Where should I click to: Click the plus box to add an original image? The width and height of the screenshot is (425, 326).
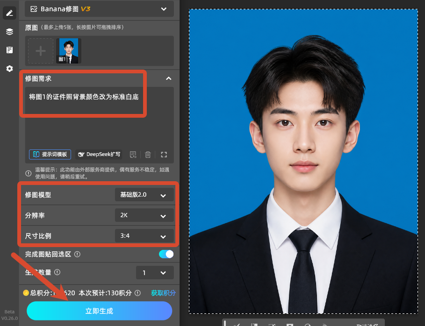[x=41, y=51]
